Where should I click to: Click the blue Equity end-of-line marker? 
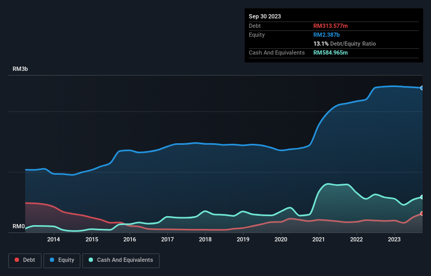422,88
